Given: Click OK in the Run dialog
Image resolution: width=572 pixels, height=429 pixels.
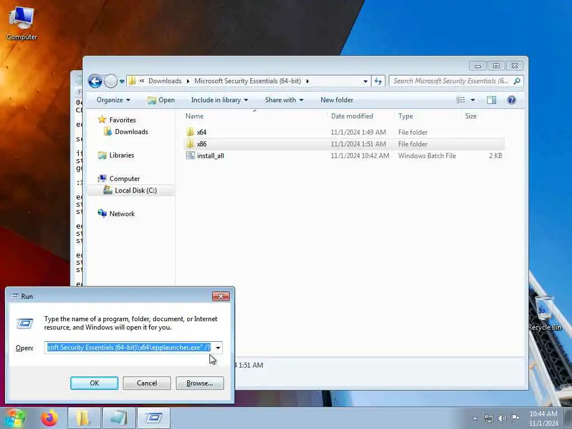Looking at the screenshot, I should [x=94, y=383].
